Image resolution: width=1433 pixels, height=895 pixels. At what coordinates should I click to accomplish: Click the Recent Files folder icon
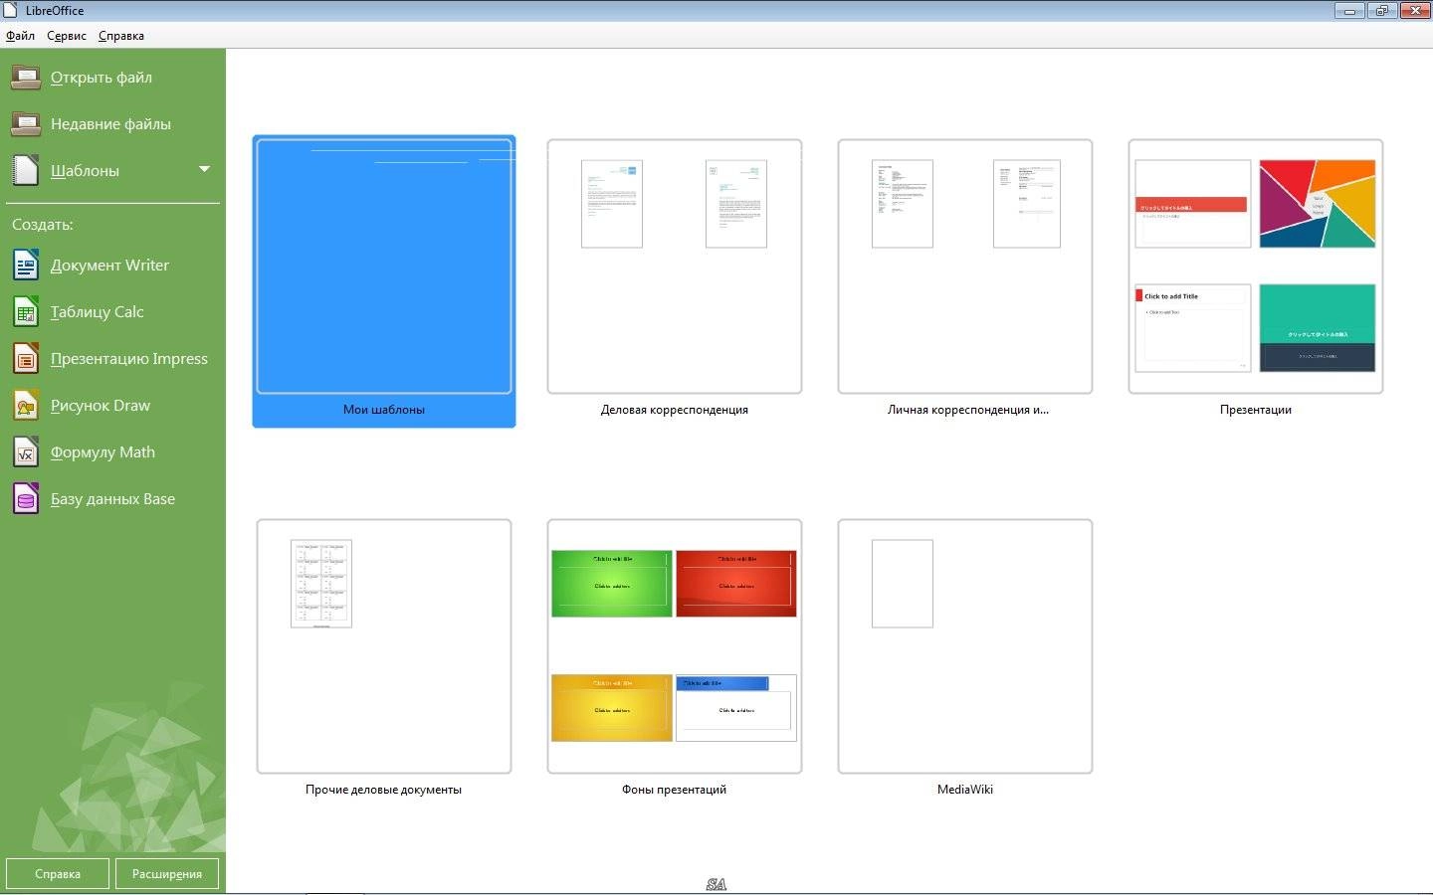[x=26, y=124]
